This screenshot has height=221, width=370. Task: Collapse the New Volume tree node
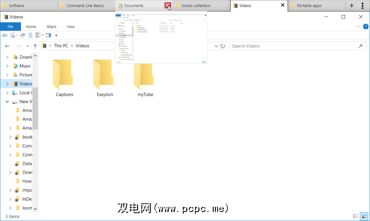[x=7, y=102]
